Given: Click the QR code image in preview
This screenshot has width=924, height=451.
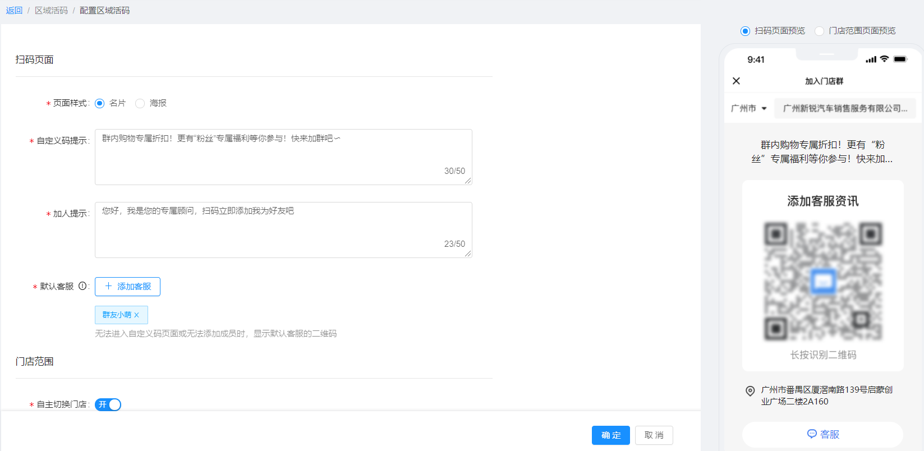Looking at the screenshot, I should click(x=823, y=281).
